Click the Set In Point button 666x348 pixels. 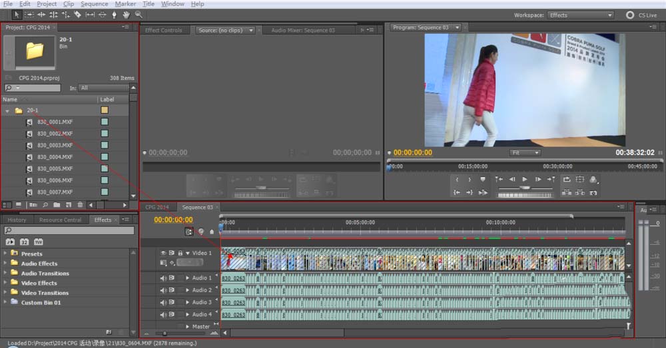pos(457,180)
